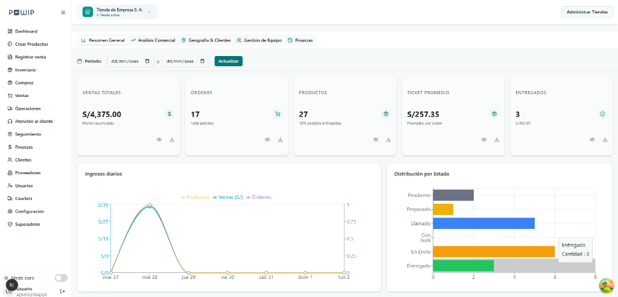
Task: Click the box icon on Productos card
Action: coord(386,114)
